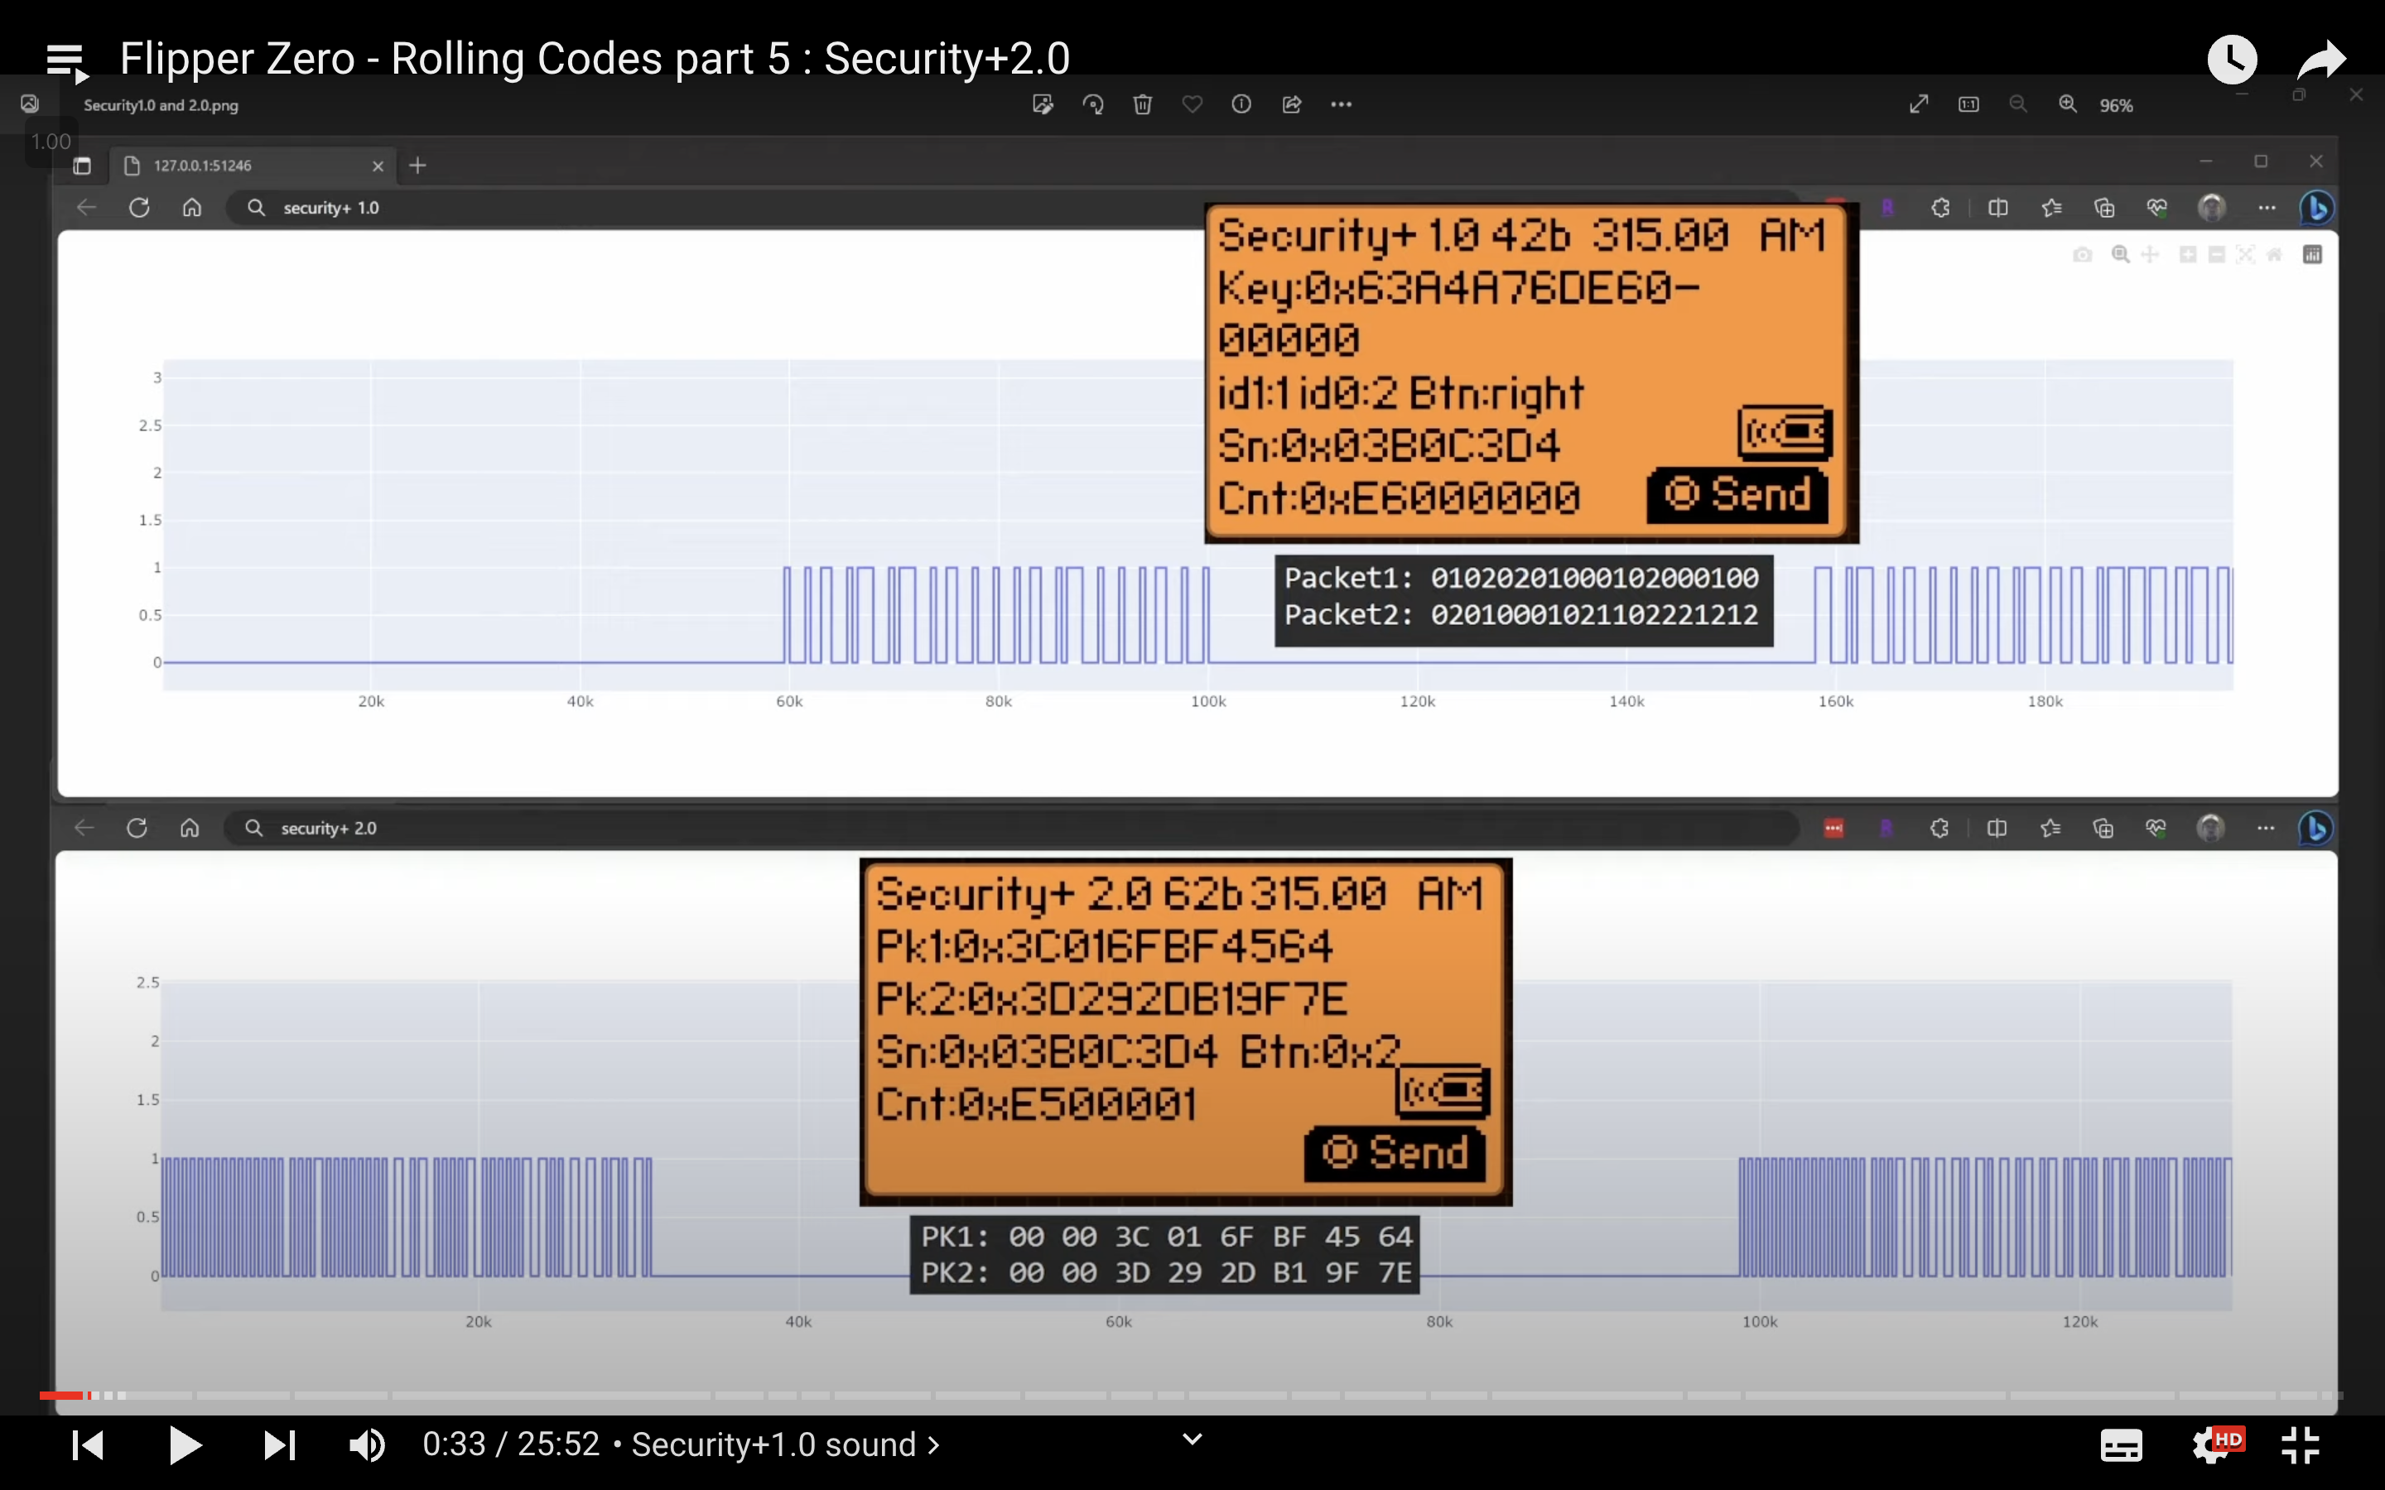Exit fullscreen mode
This screenshot has height=1490, width=2385.
(2301, 1444)
